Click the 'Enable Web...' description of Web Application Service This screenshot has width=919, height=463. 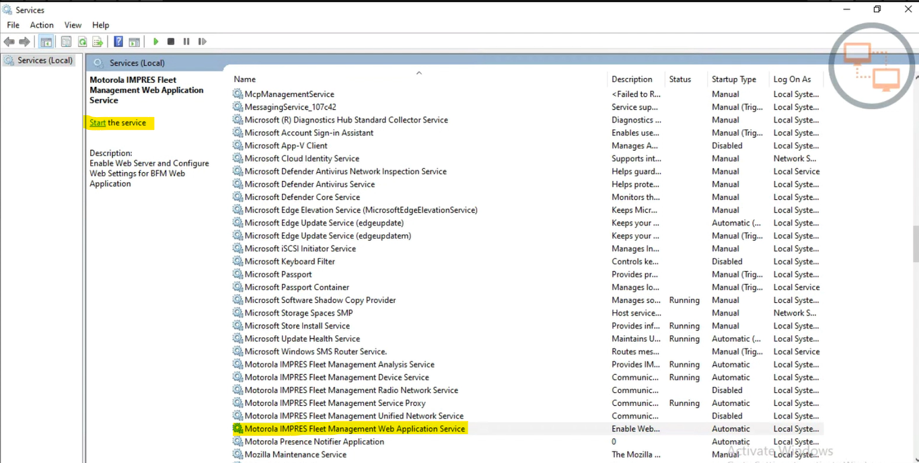click(636, 429)
